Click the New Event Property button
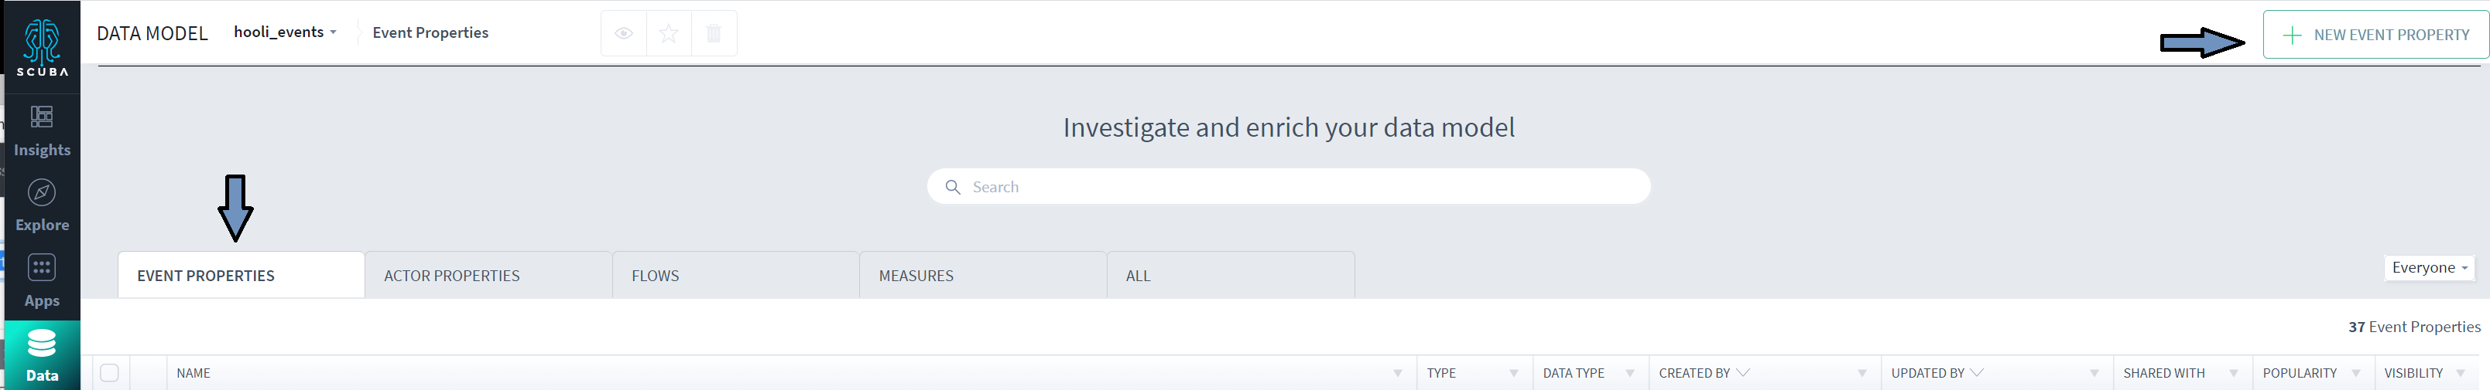Viewport: 2490px width, 390px height. coord(2375,35)
